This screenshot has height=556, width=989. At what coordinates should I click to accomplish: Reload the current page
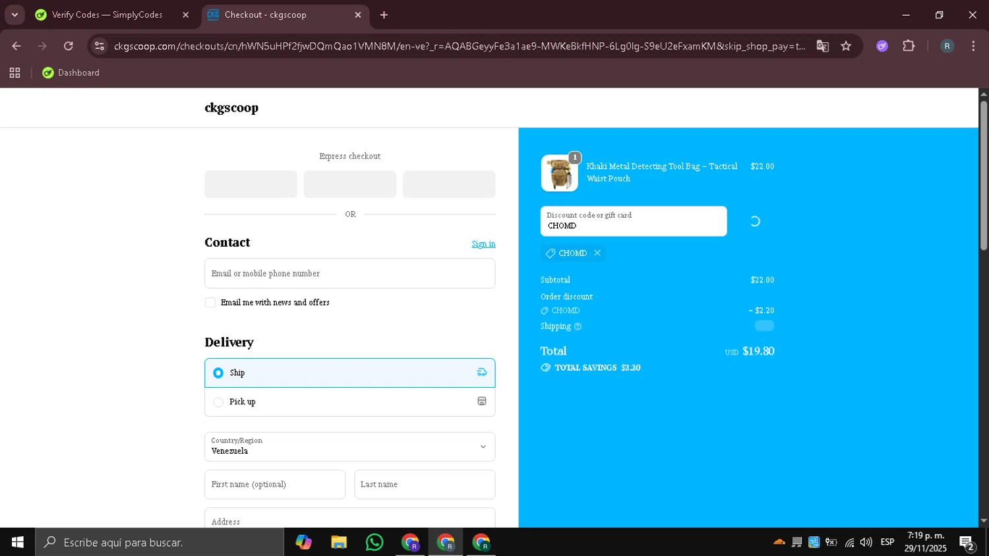(x=69, y=46)
